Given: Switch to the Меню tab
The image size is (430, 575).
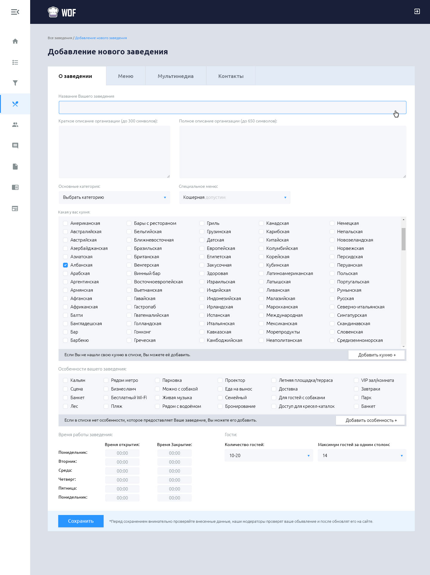Looking at the screenshot, I should [126, 76].
